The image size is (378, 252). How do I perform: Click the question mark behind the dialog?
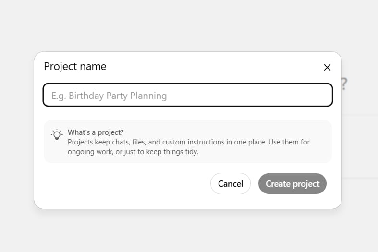coord(344,84)
